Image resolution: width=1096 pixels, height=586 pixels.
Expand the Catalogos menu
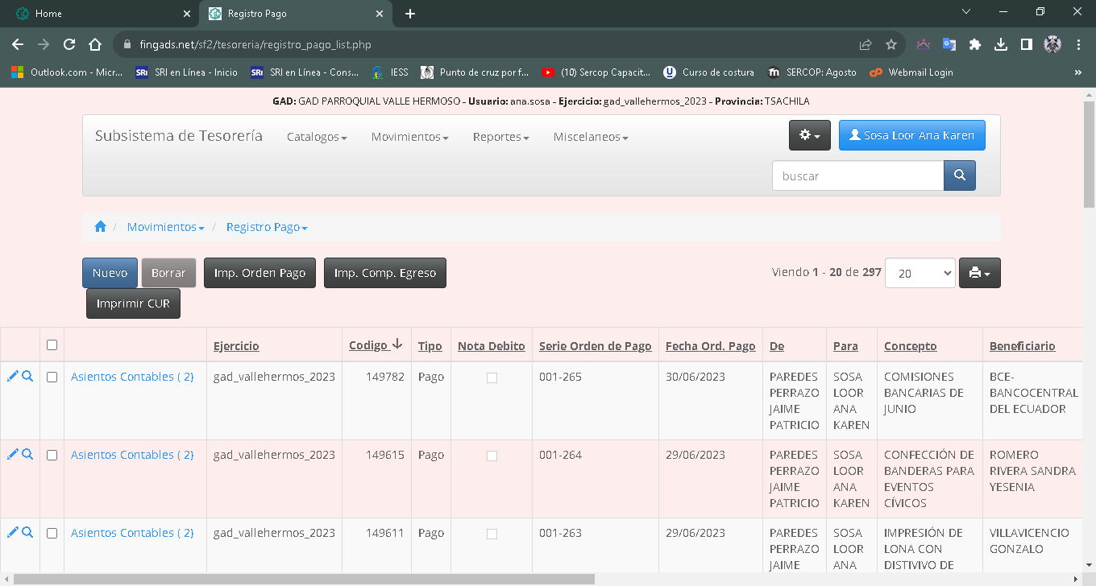pos(317,137)
